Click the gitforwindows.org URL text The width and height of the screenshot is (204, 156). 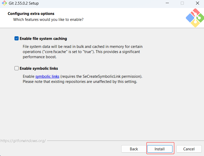pyautogui.click(x=23, y=141)
